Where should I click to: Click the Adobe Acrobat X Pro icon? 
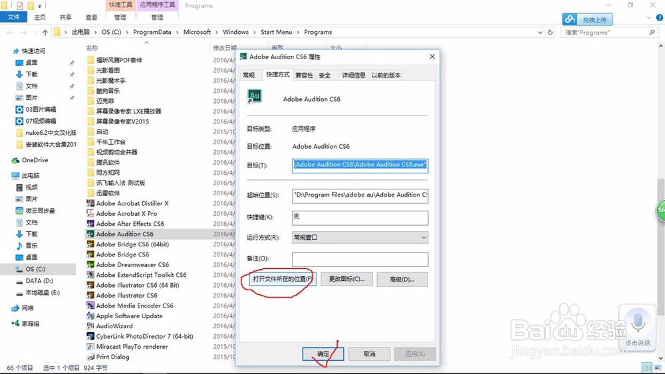click(90, 213)
